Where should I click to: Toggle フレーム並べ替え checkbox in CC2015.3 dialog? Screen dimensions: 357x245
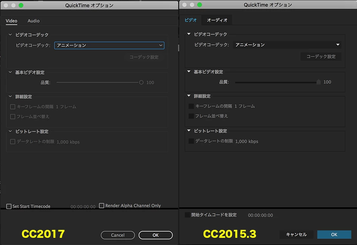[x=191, y=116]
